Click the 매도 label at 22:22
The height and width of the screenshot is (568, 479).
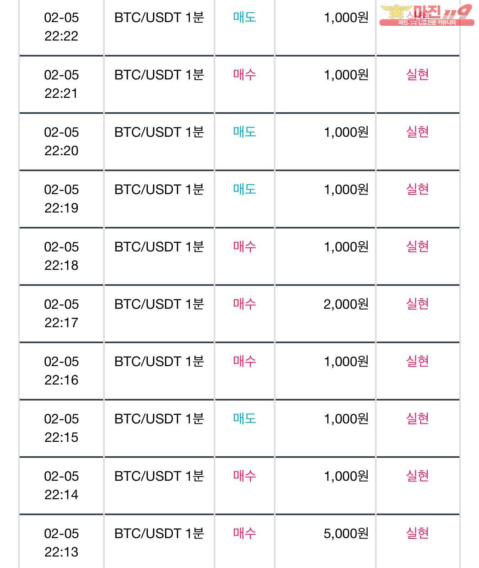click(x=244, y=17)
